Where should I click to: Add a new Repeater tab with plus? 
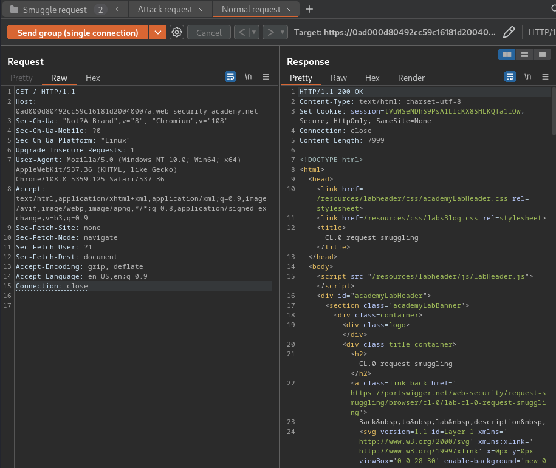coord(309,9)
